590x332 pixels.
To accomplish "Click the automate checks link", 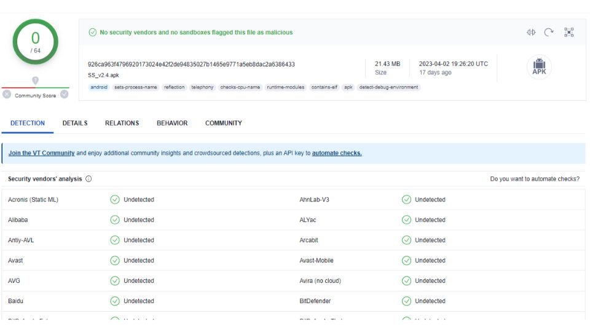I will (x=337, y=153).
